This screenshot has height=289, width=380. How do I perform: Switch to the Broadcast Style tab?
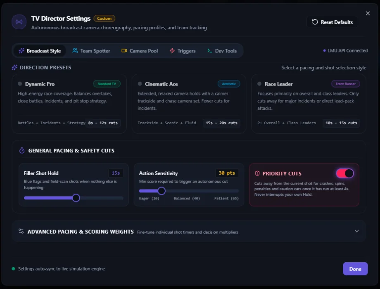click(40, 51)
